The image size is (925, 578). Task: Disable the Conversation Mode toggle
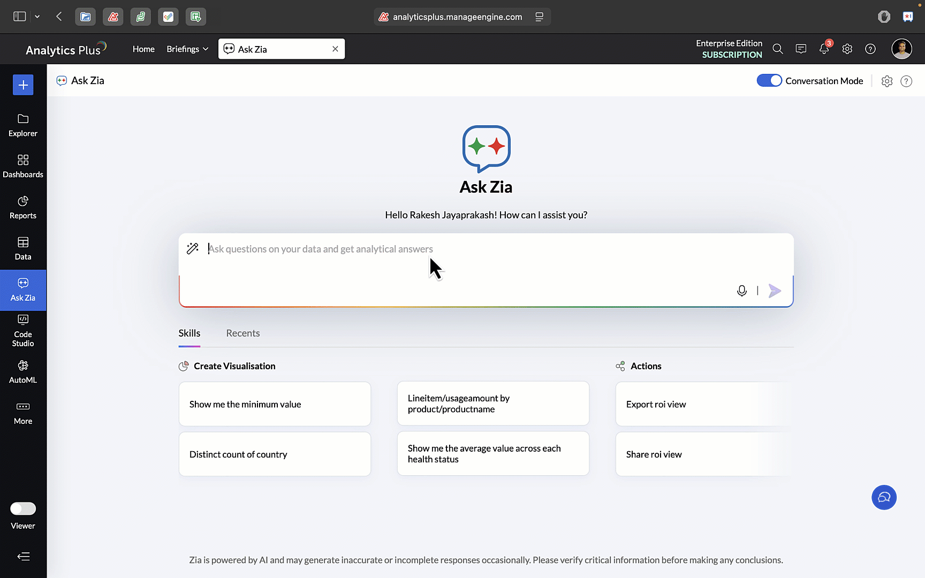click(x=769, y=81)
